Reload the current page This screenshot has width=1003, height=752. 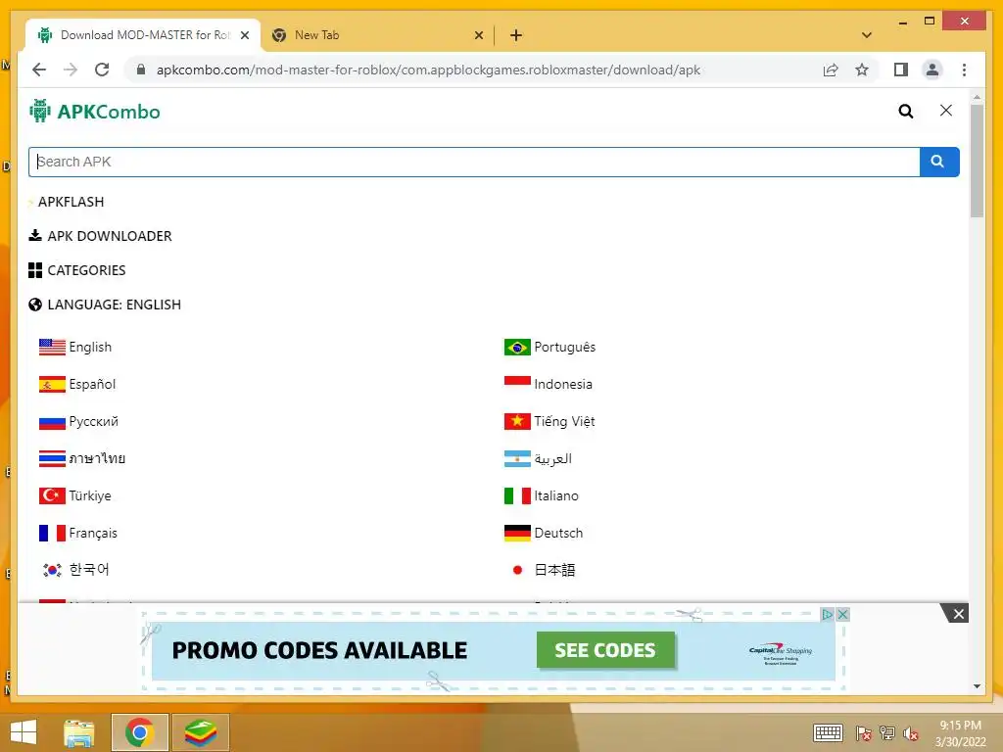(x=102, y=70)
